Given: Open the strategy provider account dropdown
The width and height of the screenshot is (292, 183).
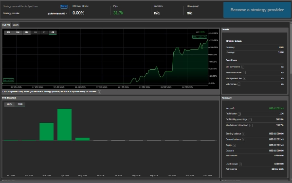Looking at the screenshot, I should pos(57,14).
